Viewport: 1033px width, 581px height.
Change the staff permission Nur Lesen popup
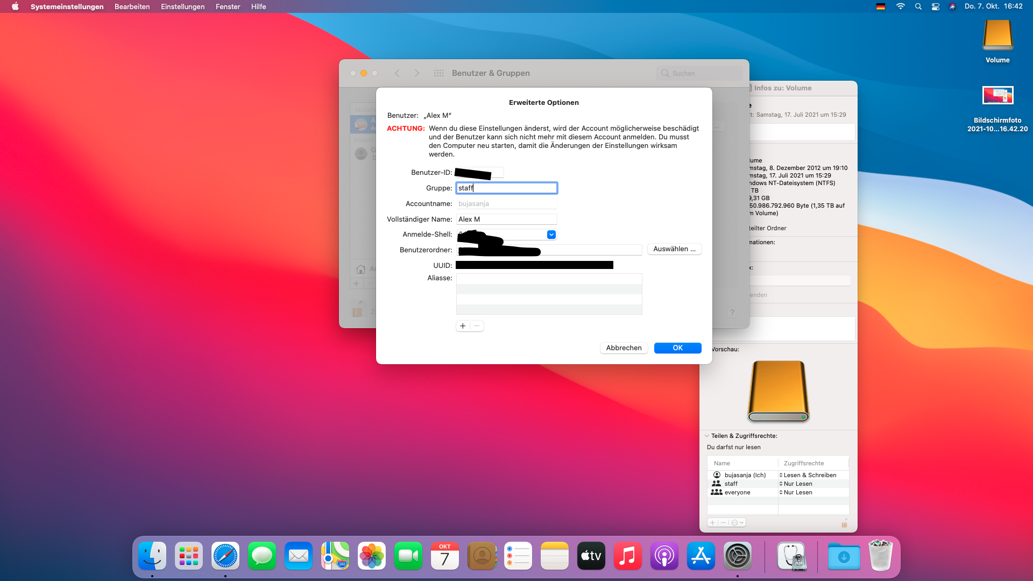coord(797,484)
